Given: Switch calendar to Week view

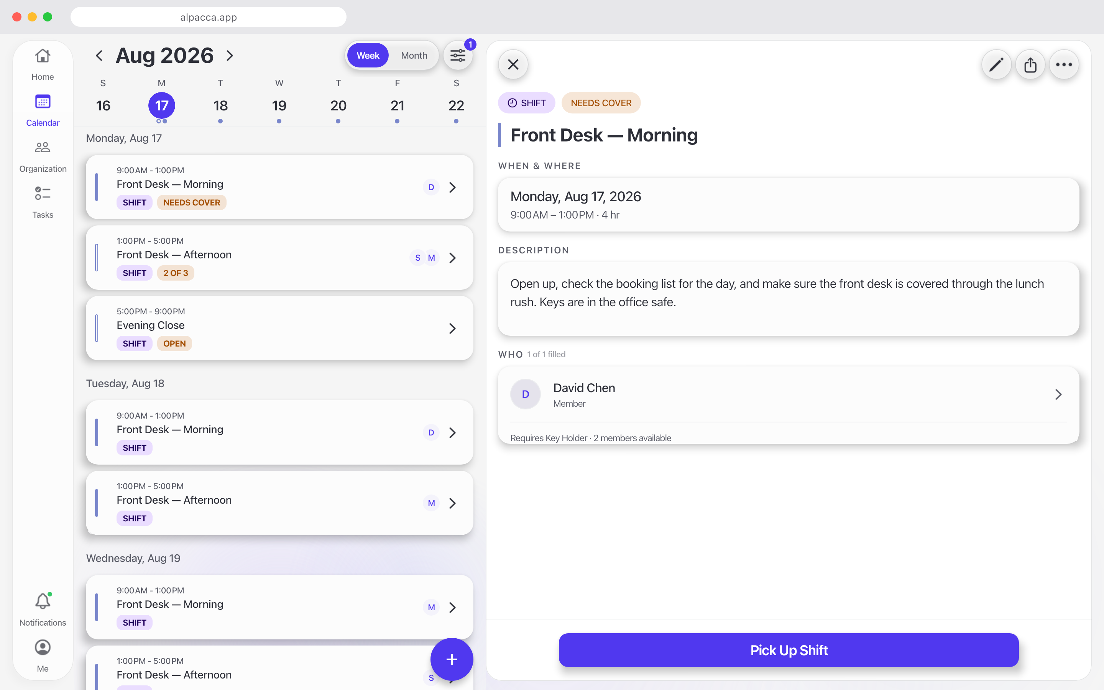Looking at the screenshot, I should (x=368, y=56).
